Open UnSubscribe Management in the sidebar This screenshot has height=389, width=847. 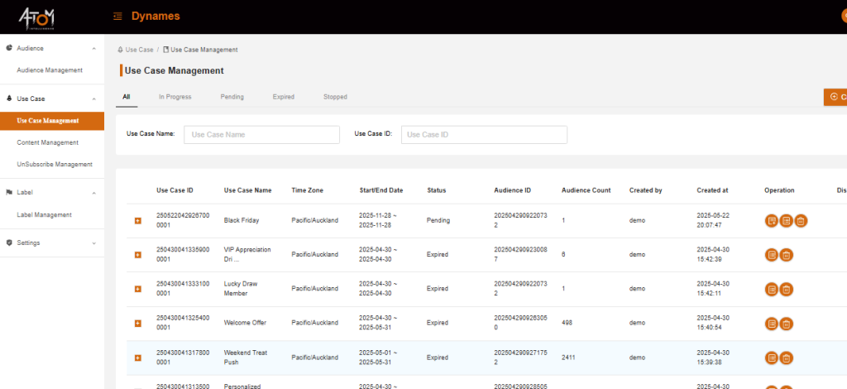coord(55,164)
